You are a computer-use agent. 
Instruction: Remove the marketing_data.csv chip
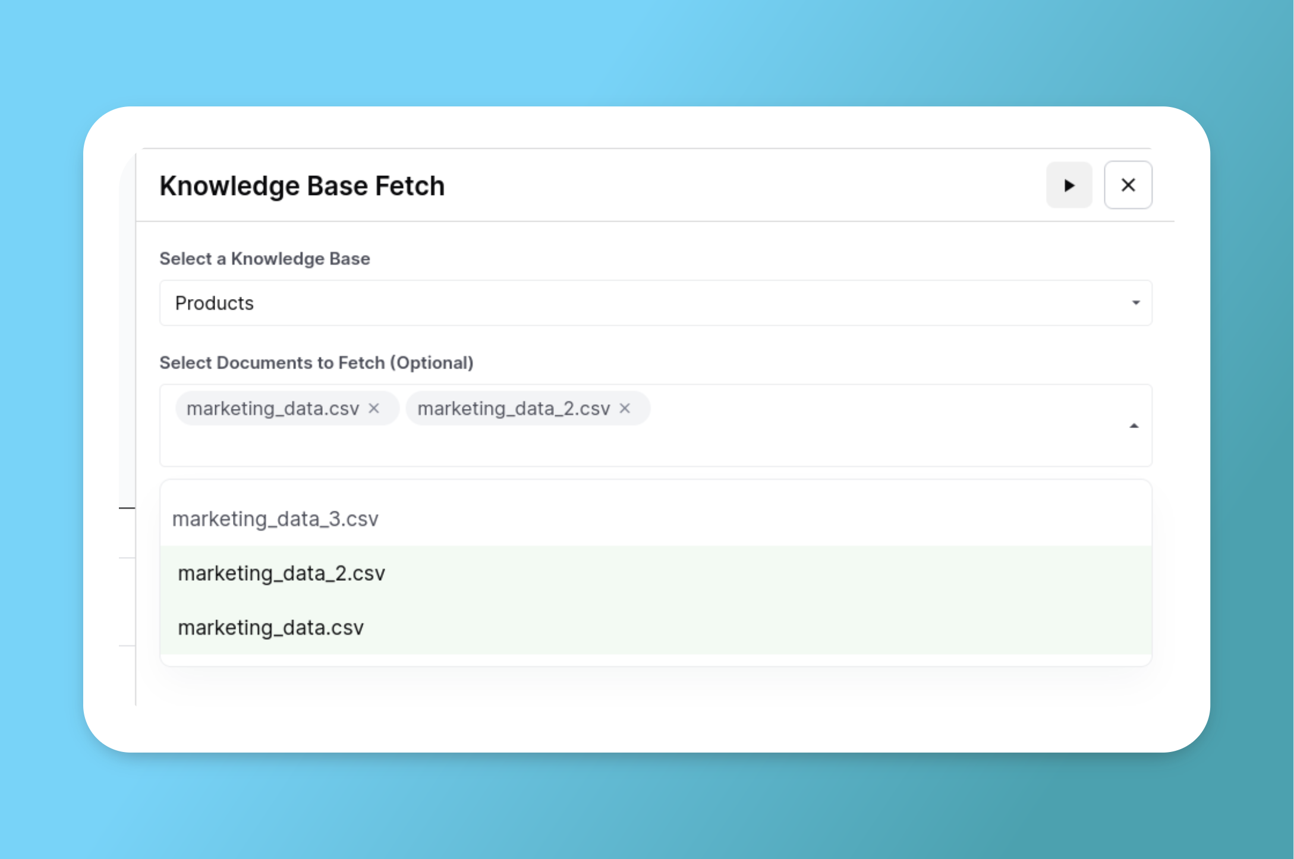click(374, 408)
